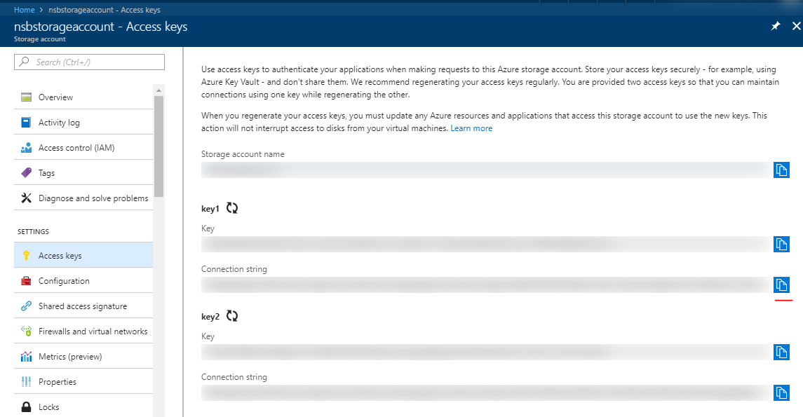
Task: Open Tags menu item
Action: (x=83, y=173)
